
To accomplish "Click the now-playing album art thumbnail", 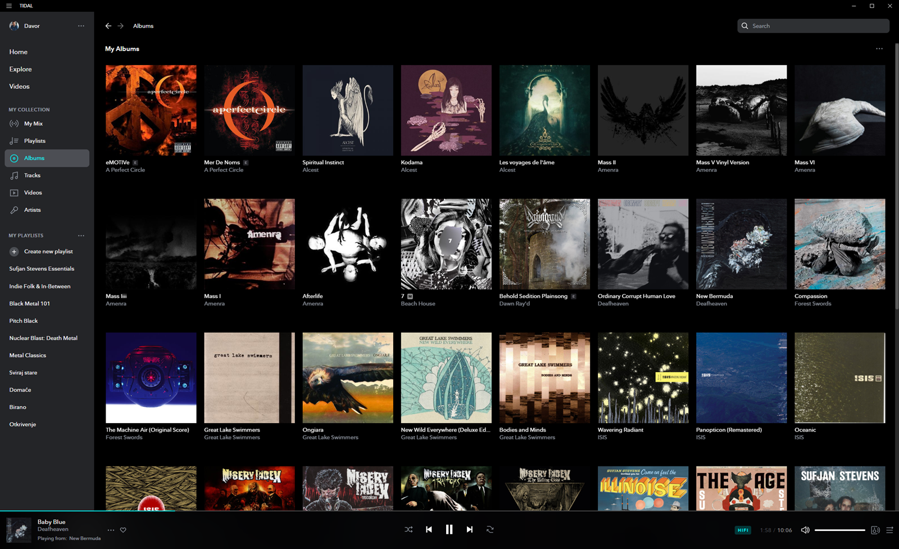I will pos(19,530).
